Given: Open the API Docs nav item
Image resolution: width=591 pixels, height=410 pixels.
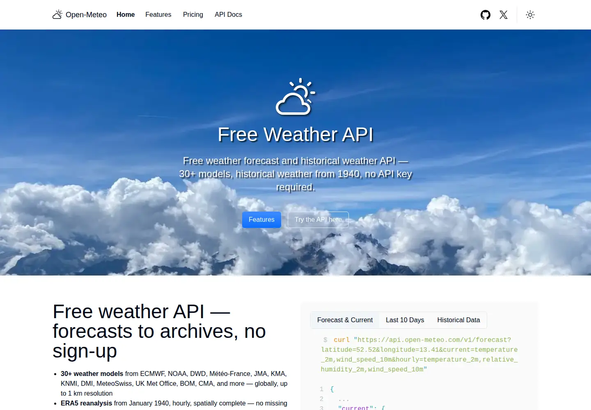Looking at the screenshot, I should (228, 15).
